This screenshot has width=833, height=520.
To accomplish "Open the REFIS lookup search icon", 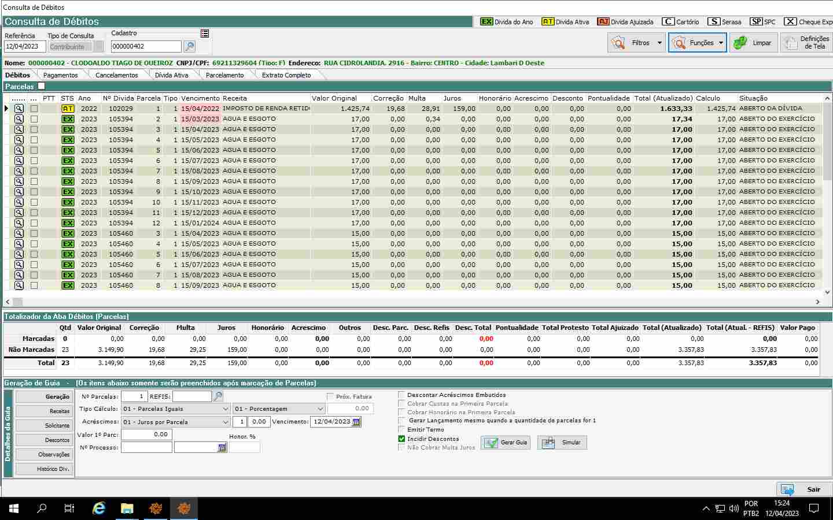I will pos(218,396).
